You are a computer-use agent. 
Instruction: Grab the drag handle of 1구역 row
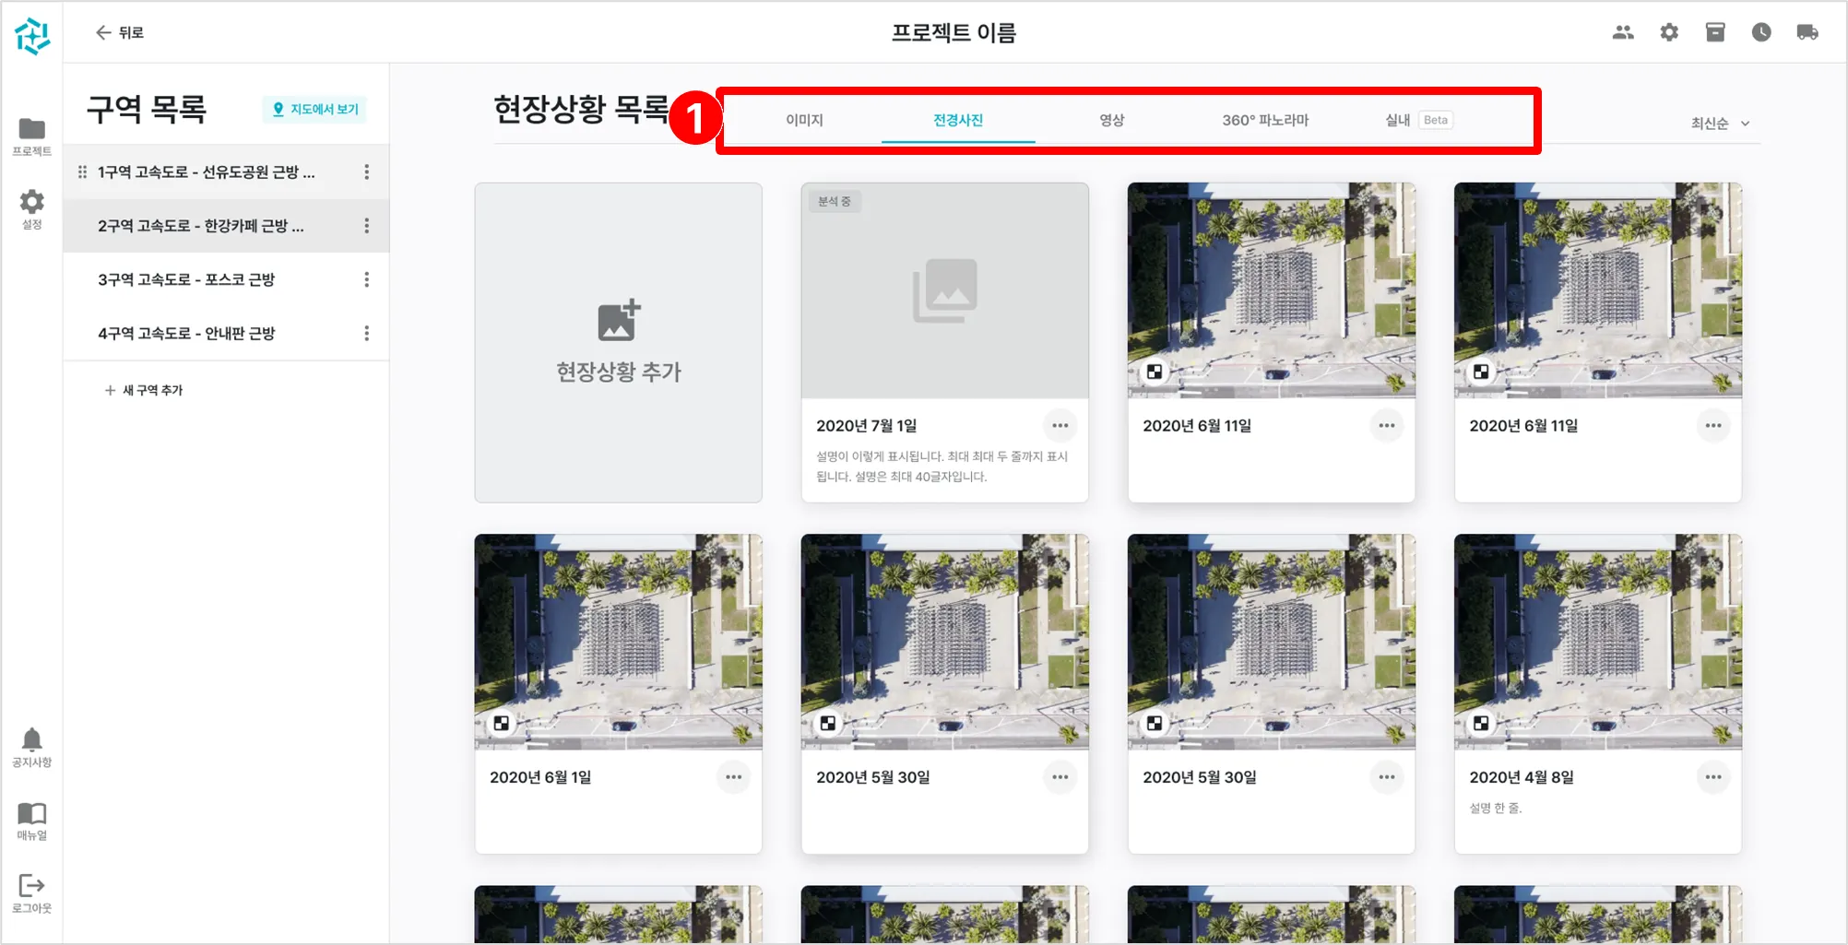(x=82, y=171)
